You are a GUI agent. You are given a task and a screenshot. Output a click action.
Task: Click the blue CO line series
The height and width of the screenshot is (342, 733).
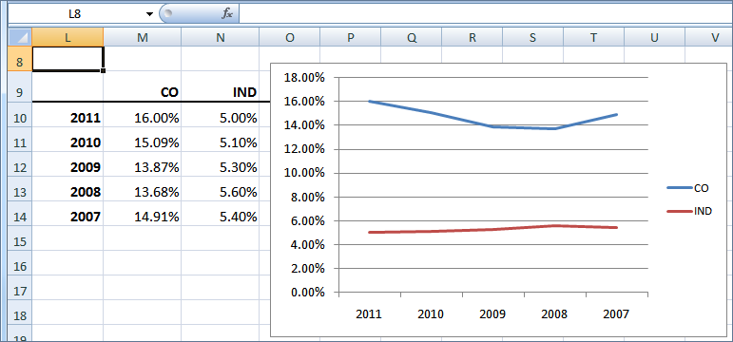493,127
